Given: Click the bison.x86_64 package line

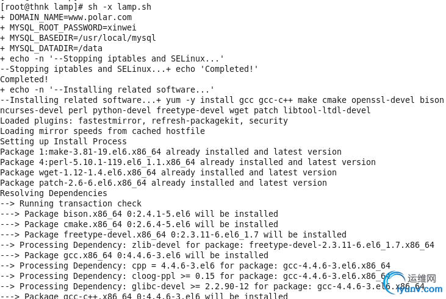Looking at the screenshot, I should click(139, 214).
